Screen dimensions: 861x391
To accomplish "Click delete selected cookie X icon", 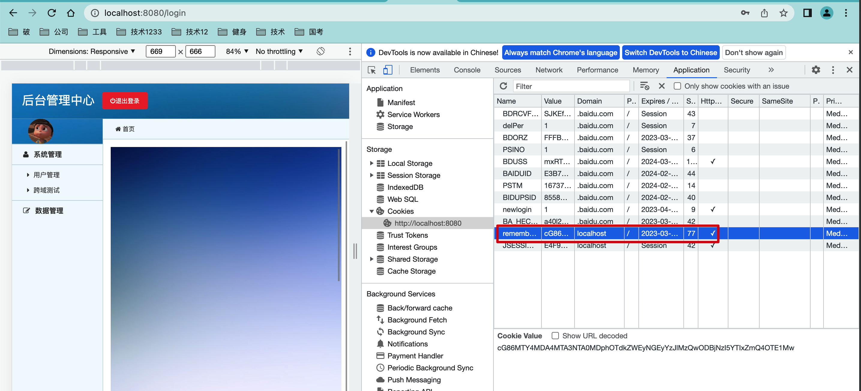I will [x=661, y=86].
